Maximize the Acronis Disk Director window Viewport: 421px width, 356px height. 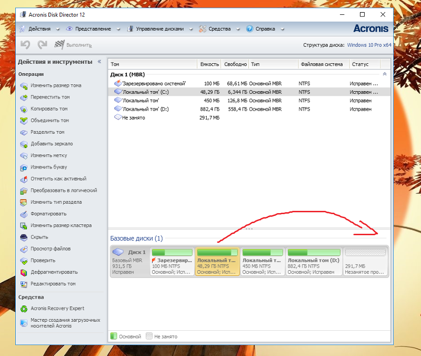point(362,15)
